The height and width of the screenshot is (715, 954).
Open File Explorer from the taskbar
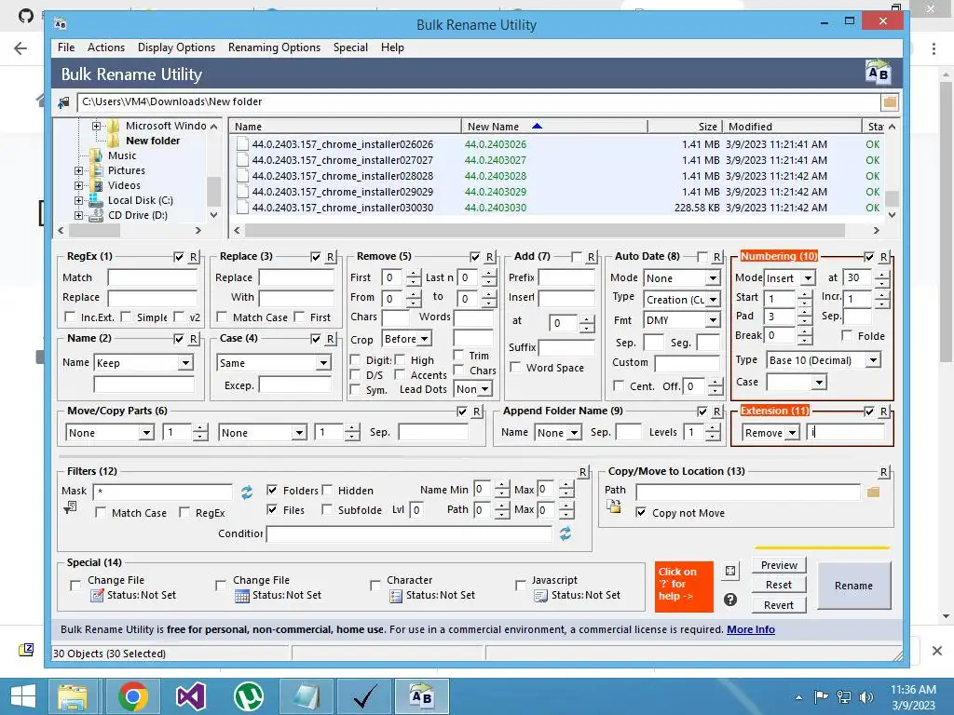pos(73,696)
